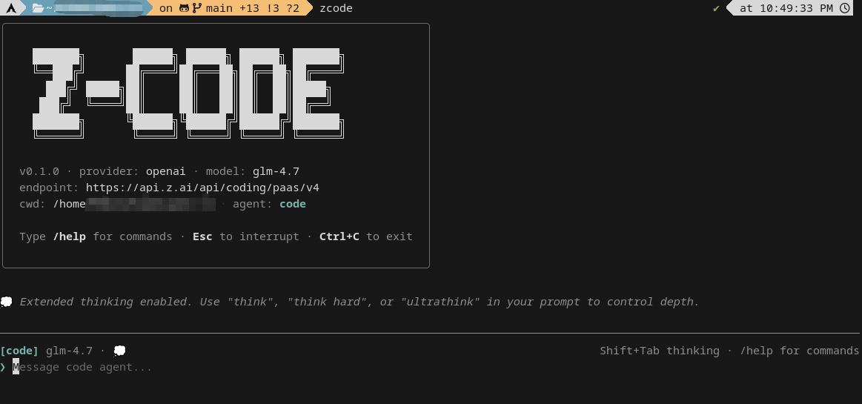
Task: Click the words "think hard" in the notice
Action: (x=328, y=302)
